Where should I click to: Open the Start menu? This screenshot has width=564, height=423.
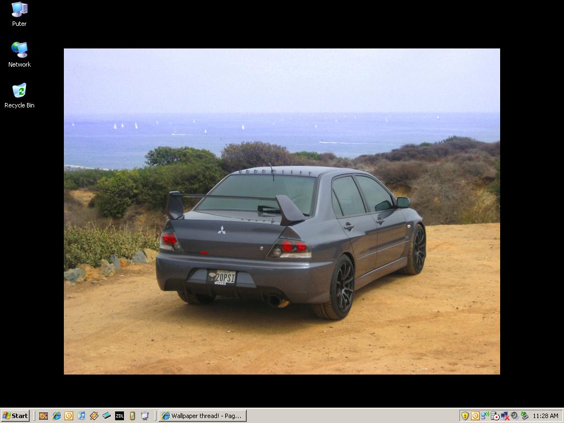tap(15, 416)
